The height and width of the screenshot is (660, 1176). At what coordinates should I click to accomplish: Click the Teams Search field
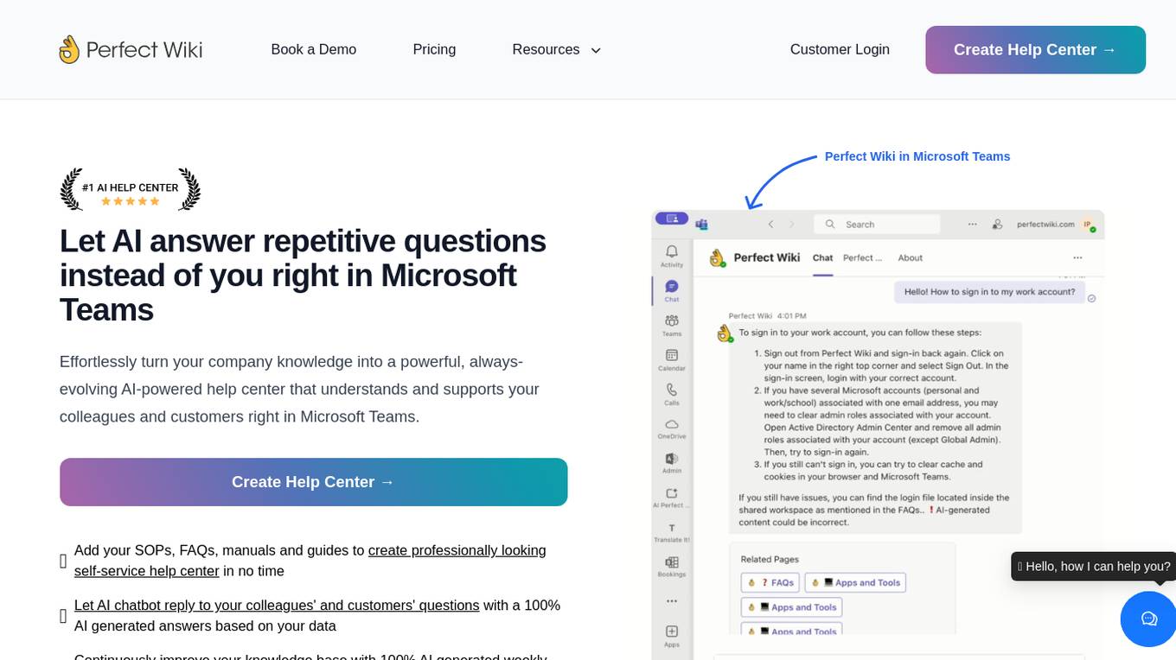tap(877, 225)
